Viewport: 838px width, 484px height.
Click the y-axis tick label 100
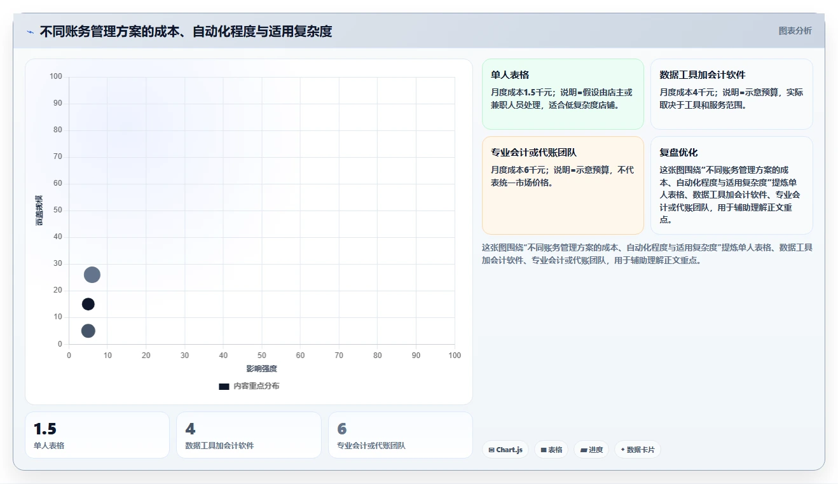point(56,77)
